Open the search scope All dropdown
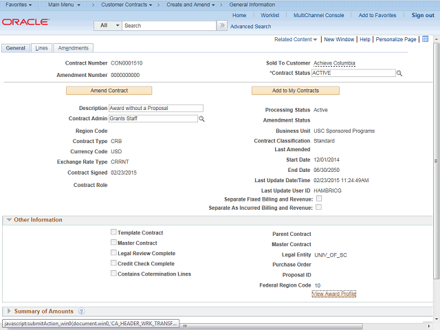This screenshot has height=330, width=440. [109, 25]
